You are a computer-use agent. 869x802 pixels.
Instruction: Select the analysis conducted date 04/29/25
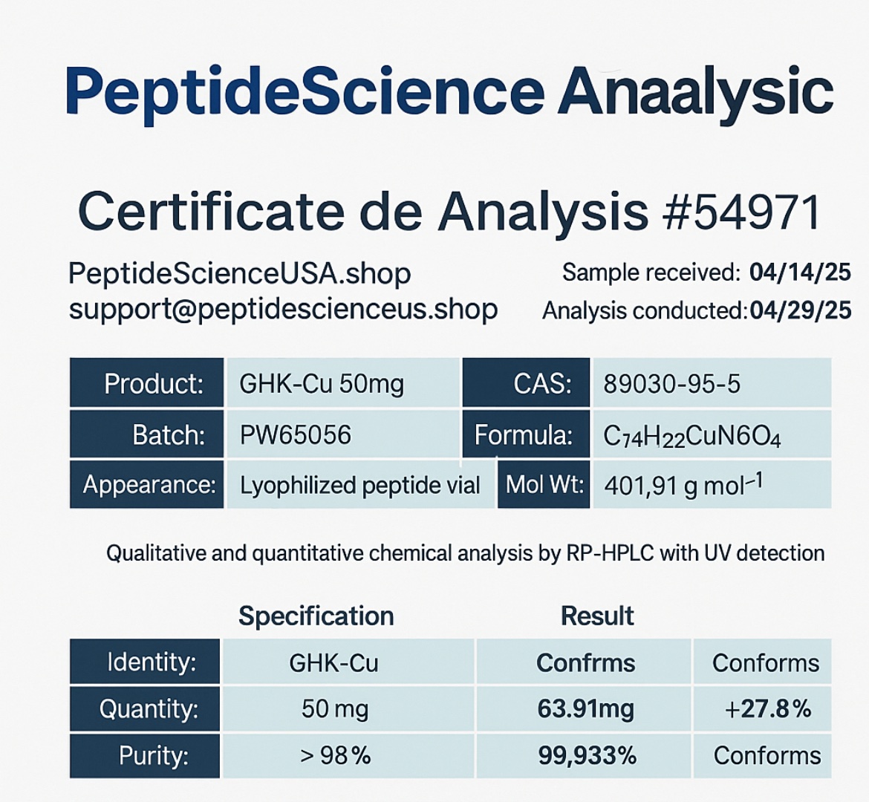tap(800, 310)
